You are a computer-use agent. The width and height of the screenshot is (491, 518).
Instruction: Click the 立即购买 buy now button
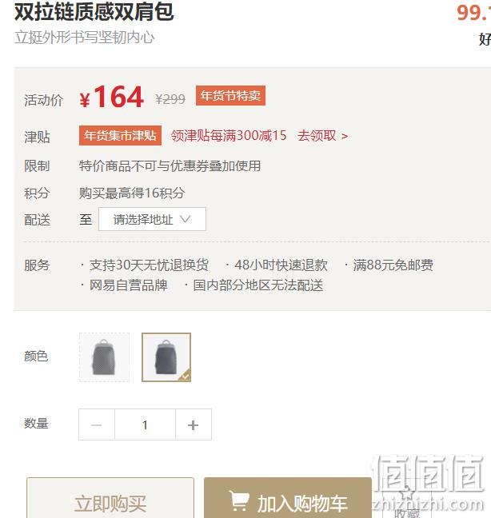(x=110, y=498)
